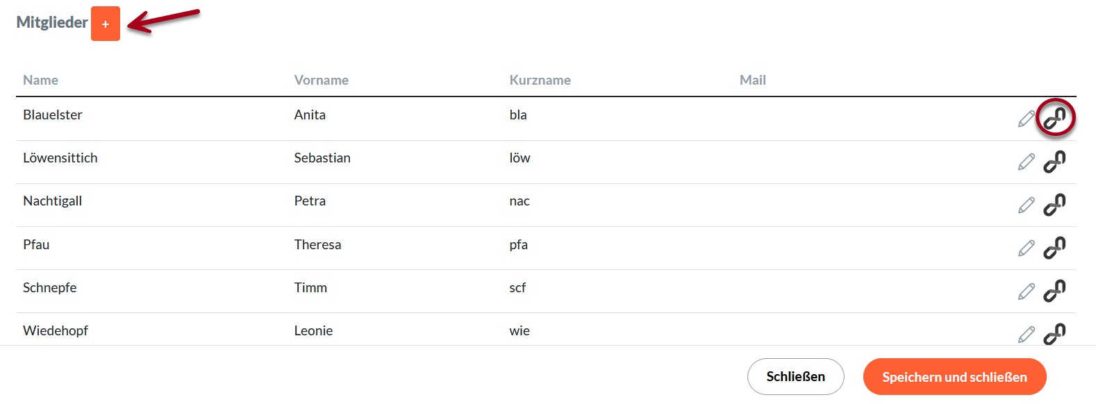The height and width of the screenshot is (404, 1096).
Task: Edit Timm Schnepfe's entry
Action: [1027, 291]
